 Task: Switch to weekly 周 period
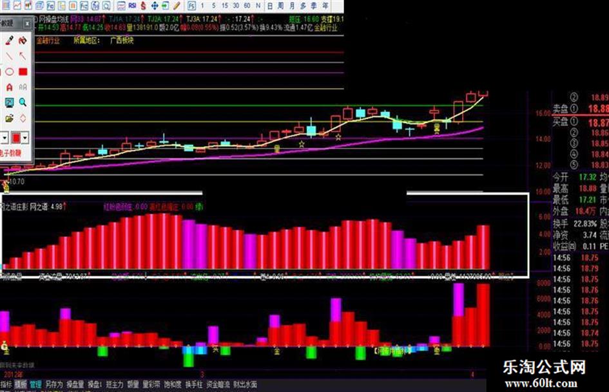tap(281, 5)
